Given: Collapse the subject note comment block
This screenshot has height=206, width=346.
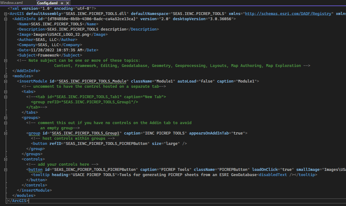Looking at the screenshot, I should pos(5,60).
